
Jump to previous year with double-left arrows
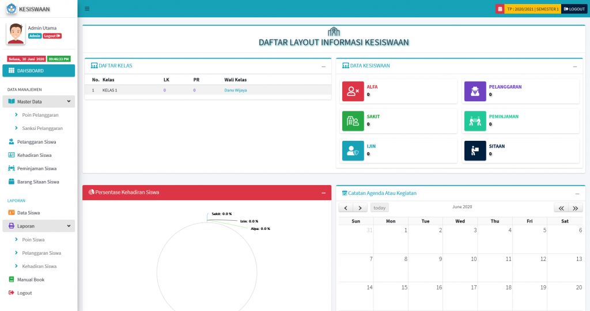pyautogui.click(x=561, y=208)
